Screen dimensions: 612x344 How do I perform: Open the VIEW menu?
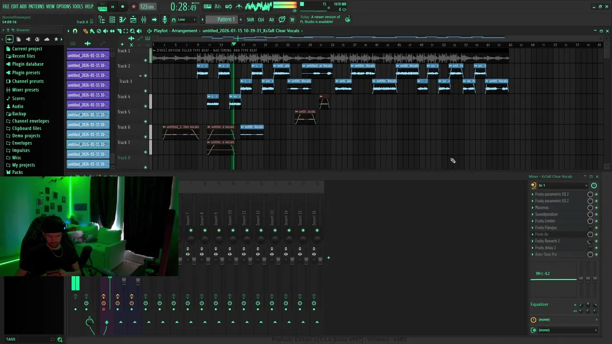coord(50,6)
